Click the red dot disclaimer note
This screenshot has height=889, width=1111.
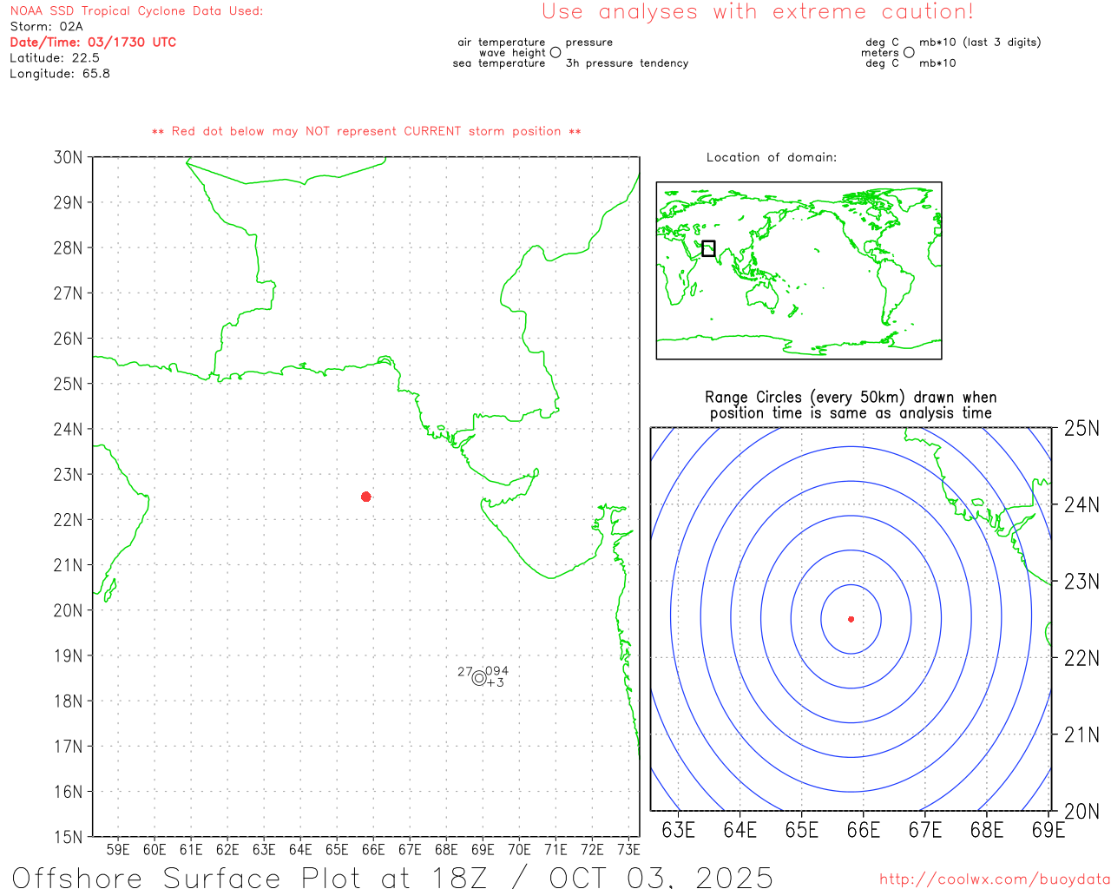click(366, 131)
